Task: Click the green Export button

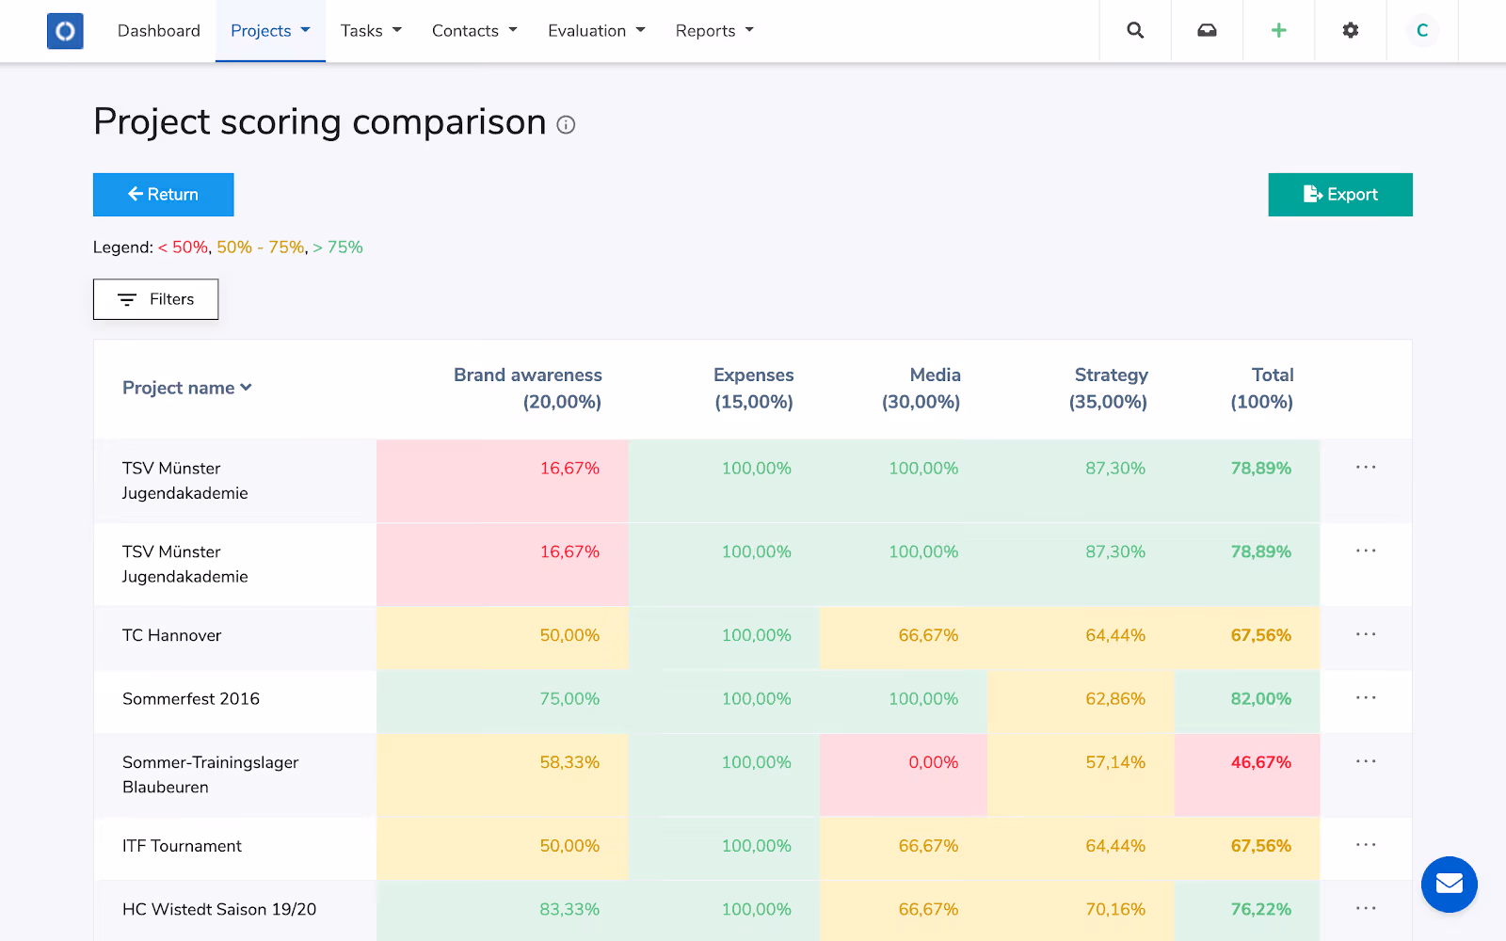Action: click(x=1340, y=195)
